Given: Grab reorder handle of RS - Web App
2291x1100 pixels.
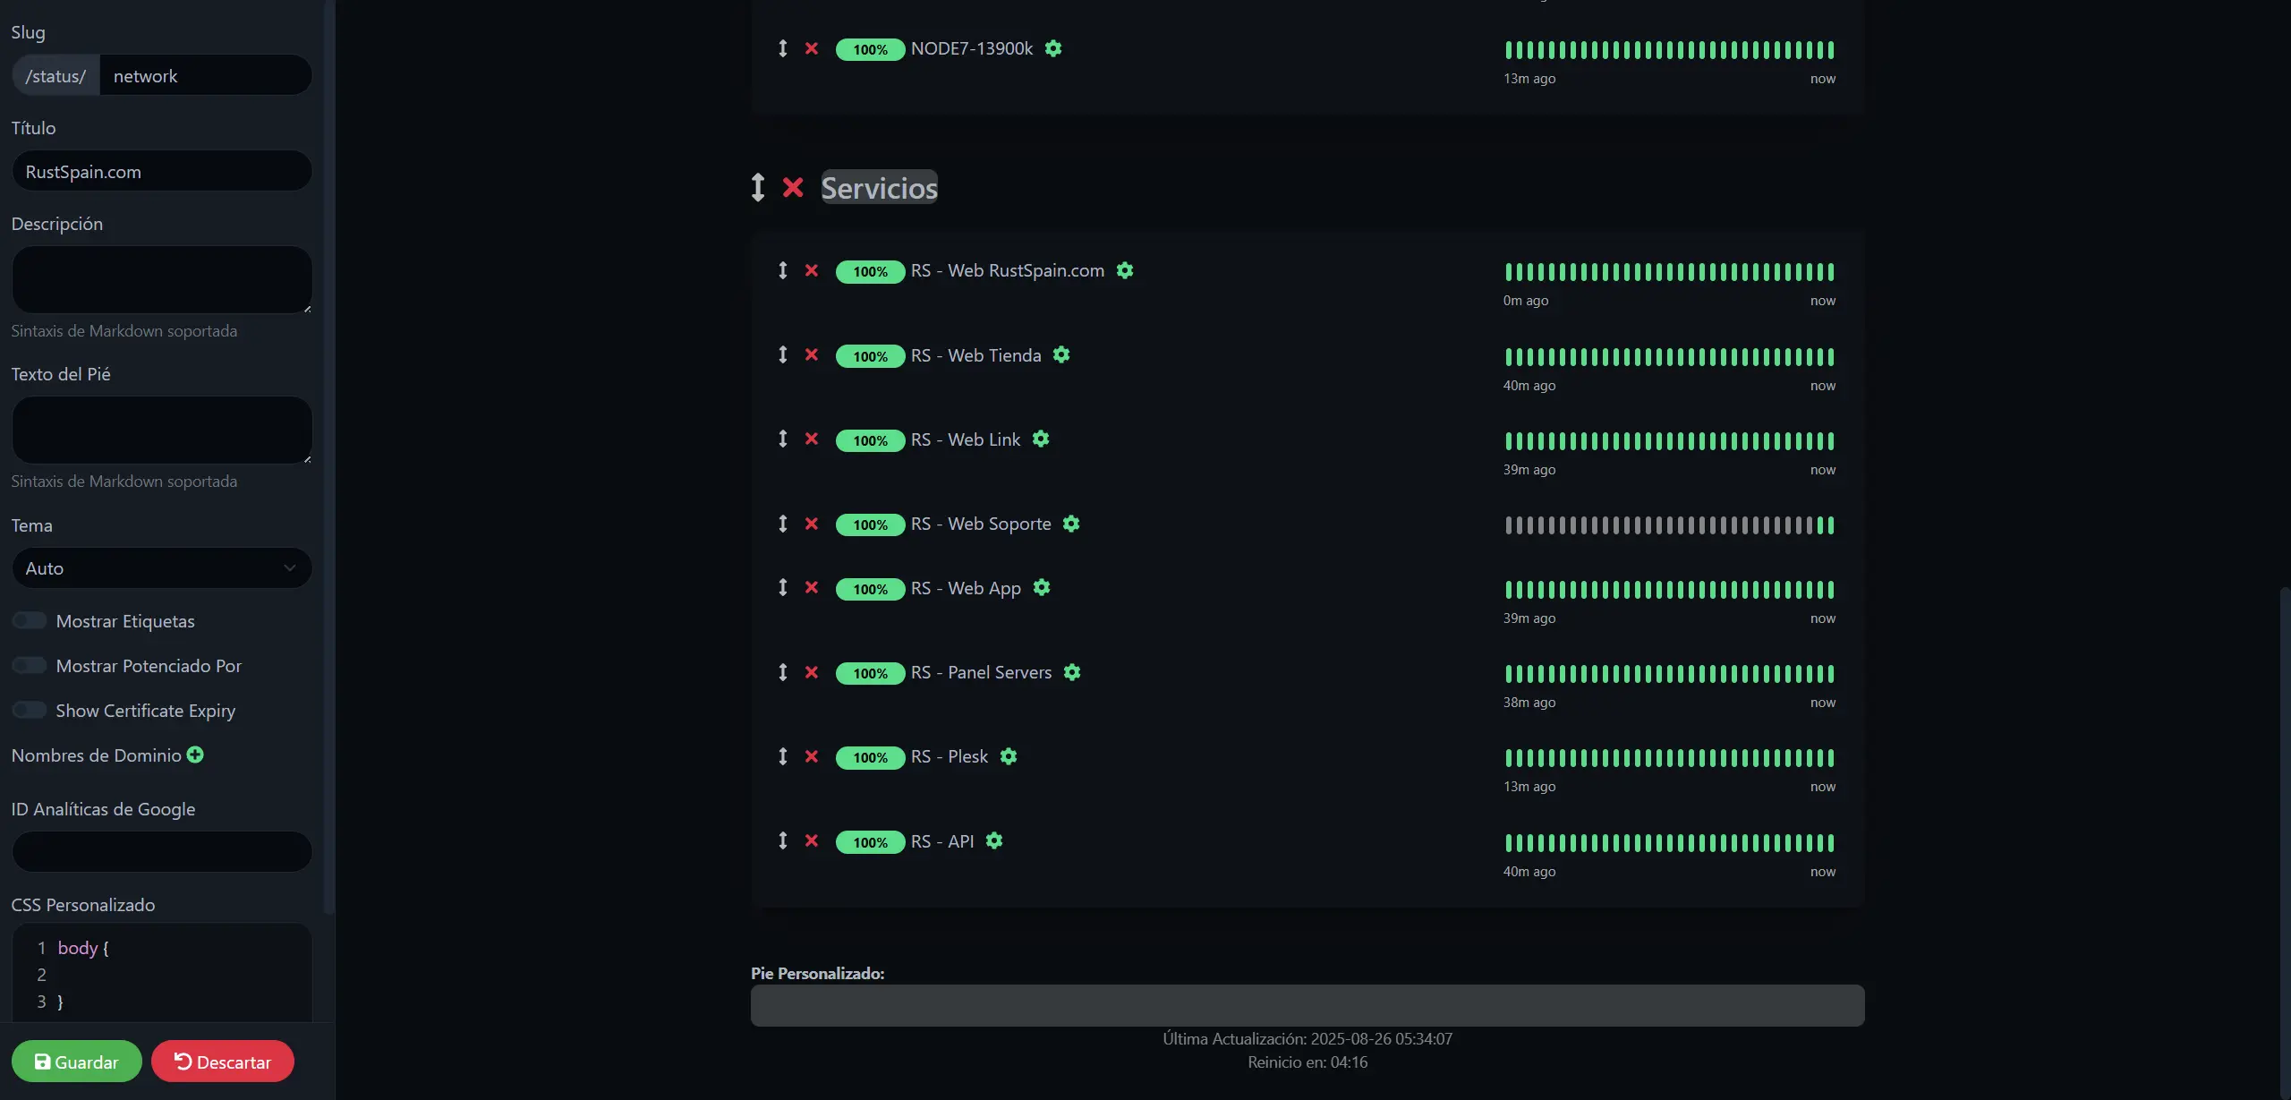Looking at the screenshot, I should (x=783, y=587).
